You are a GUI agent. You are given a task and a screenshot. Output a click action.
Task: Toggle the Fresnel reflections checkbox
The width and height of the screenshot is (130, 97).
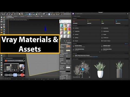[x=60, y=53]
